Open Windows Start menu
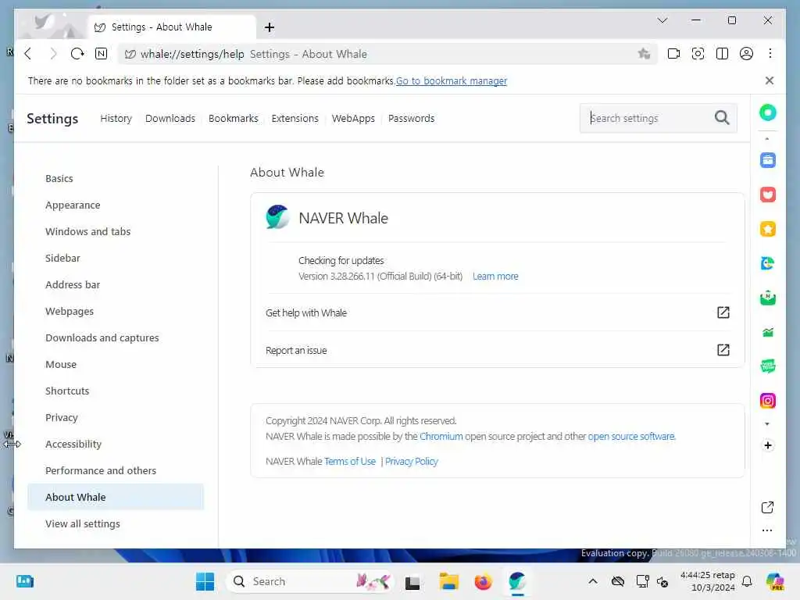Screen dimensions: 800x600 point(205,581)
